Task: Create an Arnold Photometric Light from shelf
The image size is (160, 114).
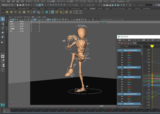Action: (x=15, y=12)
